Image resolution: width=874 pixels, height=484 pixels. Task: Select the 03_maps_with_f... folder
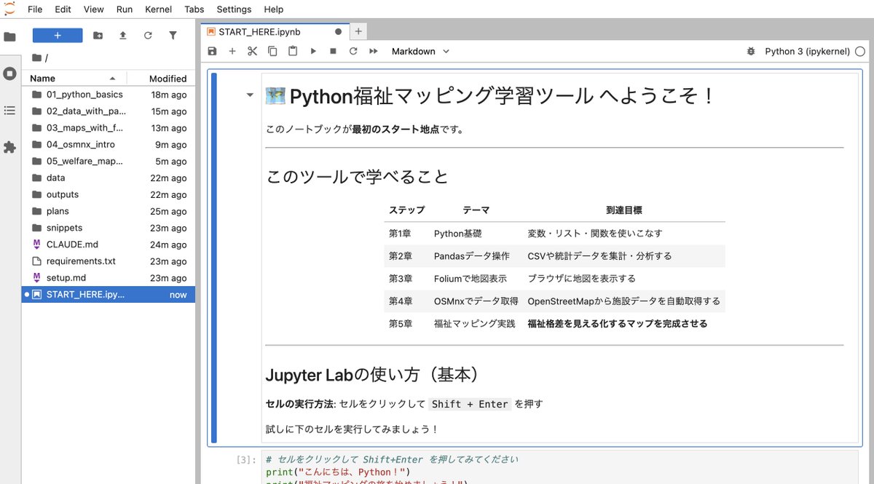click(x=109, y=128)
